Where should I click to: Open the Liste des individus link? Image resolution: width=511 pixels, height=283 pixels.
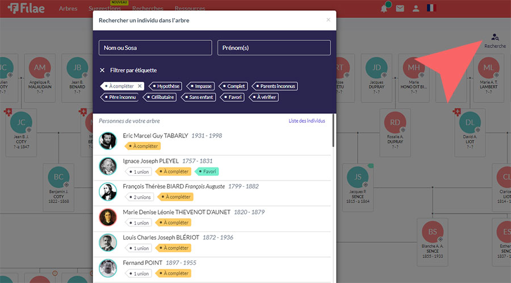tap(307, 121)
